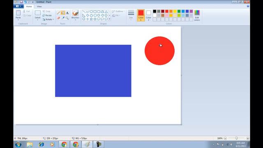Expand the Shapes gallery more arrow

110,19
